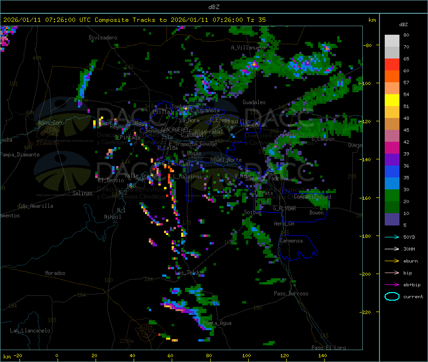This screenshot has height=362, width=428.
Task: Click the pink bip arrow legend icon
Action: (x=392, y=273)
